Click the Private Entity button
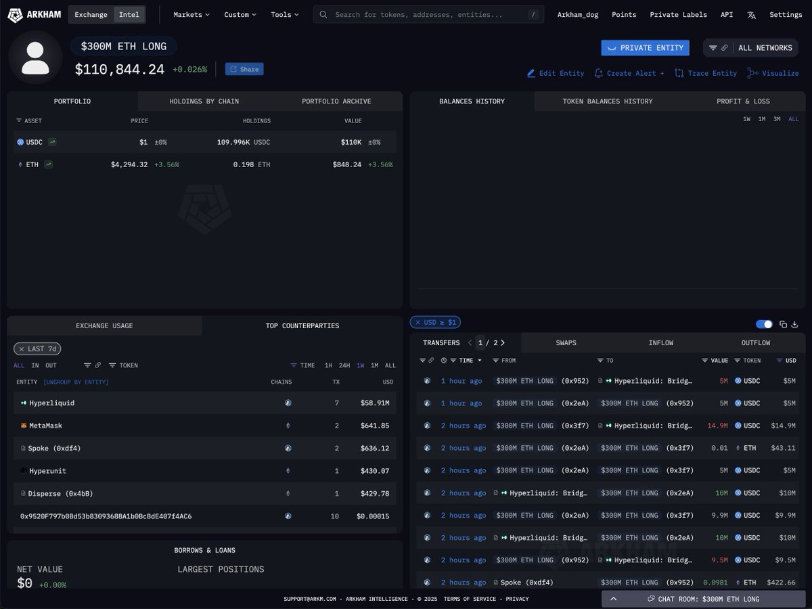 [x=646, y=48]
